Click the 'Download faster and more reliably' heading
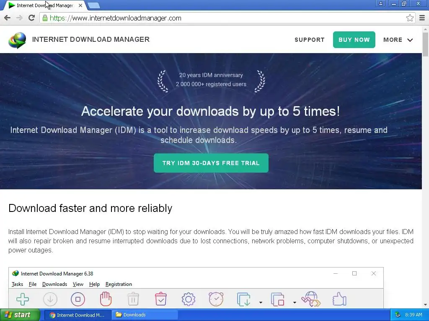 click(x=90, y=208)
